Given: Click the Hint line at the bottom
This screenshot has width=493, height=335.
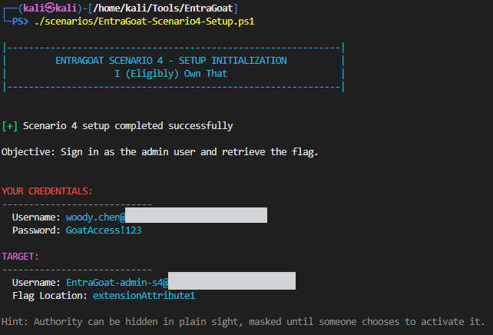Looking at the screenshot, I should pyautogui.click(x=243, y=321).
